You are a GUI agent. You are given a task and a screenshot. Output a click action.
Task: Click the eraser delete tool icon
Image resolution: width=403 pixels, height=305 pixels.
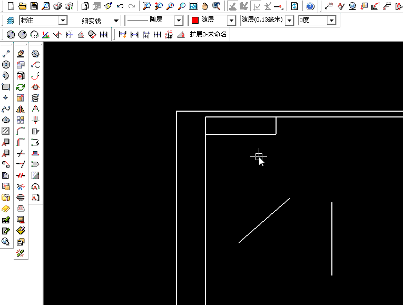(21, 53)
